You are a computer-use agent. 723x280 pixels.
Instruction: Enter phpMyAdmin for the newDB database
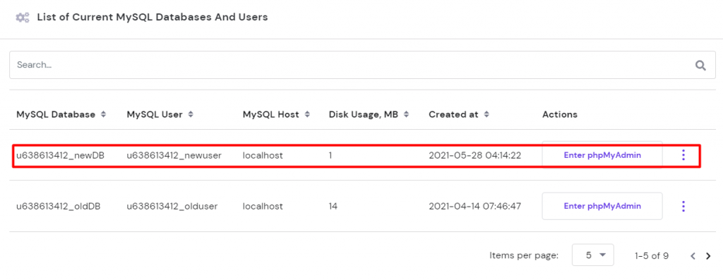tap(602, 155)
